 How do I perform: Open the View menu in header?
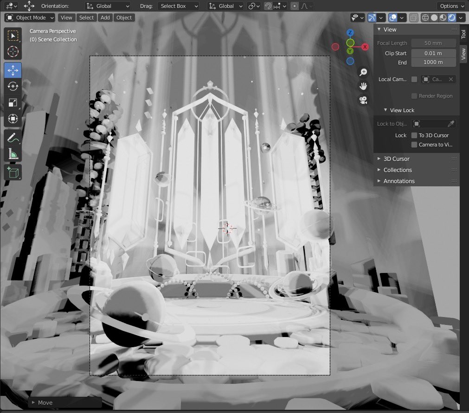(x=66, y=18)
